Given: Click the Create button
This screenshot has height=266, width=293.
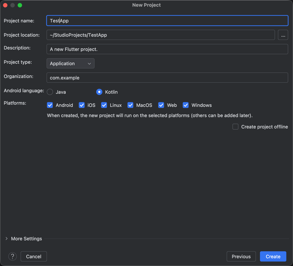Looking at the screenshot, I should click(x=273, y=256).
